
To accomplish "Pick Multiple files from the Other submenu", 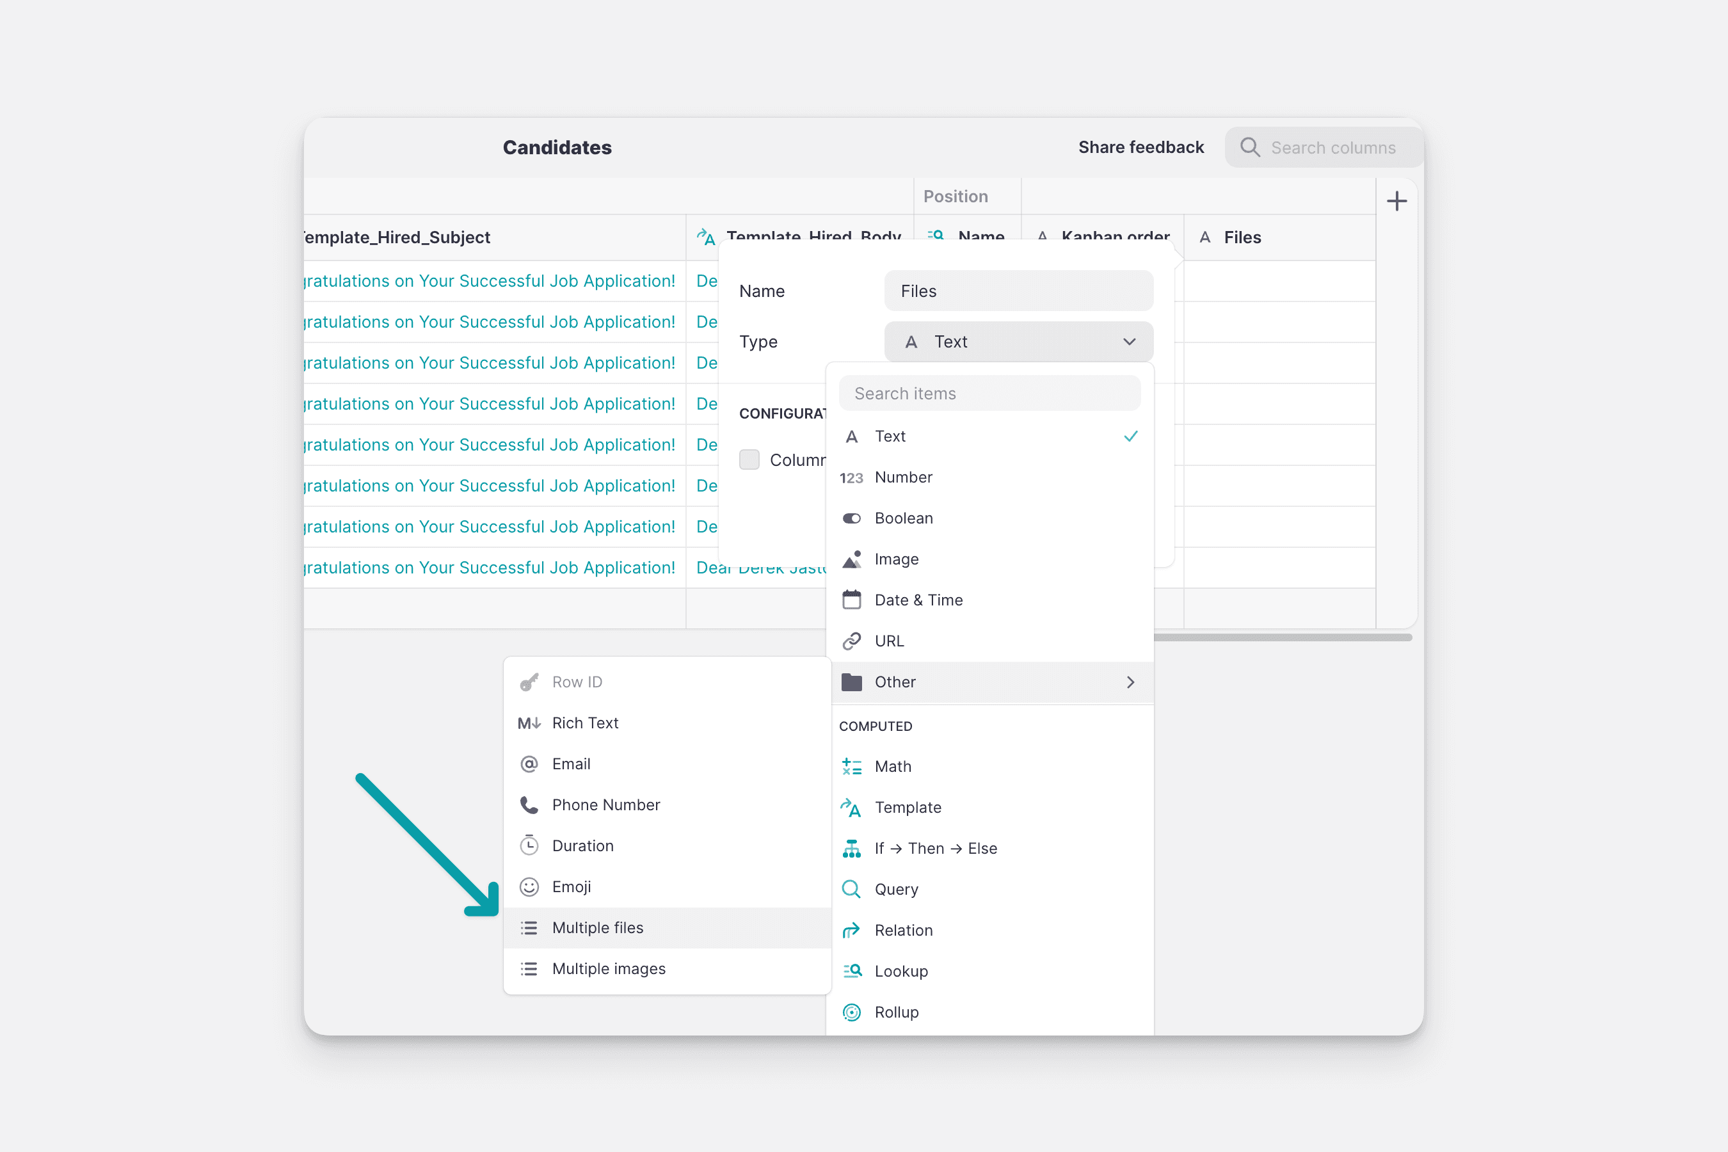I will (667, 928).
